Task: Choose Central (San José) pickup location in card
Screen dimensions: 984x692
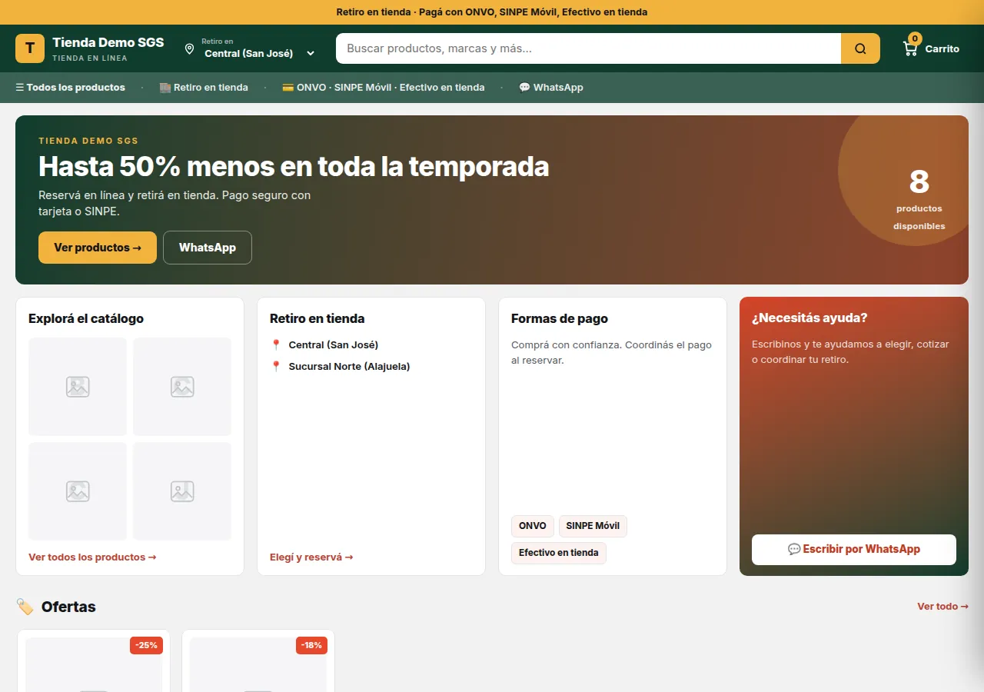Action: (x=334, y=344)
